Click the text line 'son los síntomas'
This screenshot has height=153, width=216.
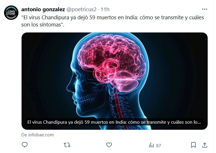43,25
